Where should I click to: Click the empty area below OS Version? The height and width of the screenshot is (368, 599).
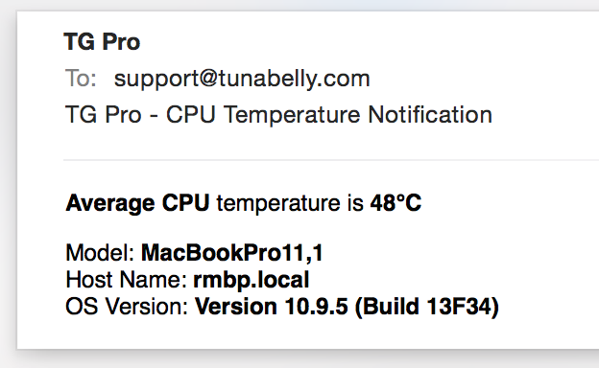(x=305, y=333)
